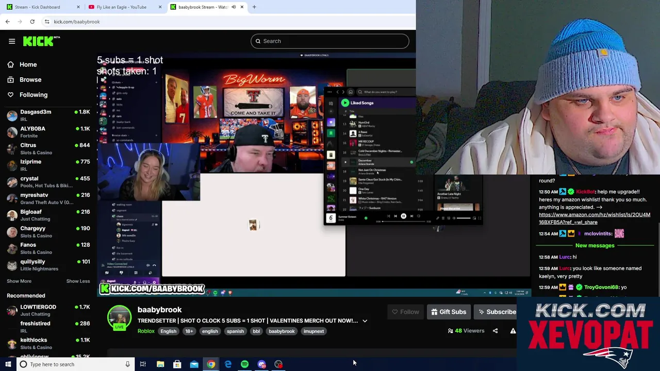The height and width of the screenshot is (371, 660).
Task: Reload the page
Action: click(32, 22)
